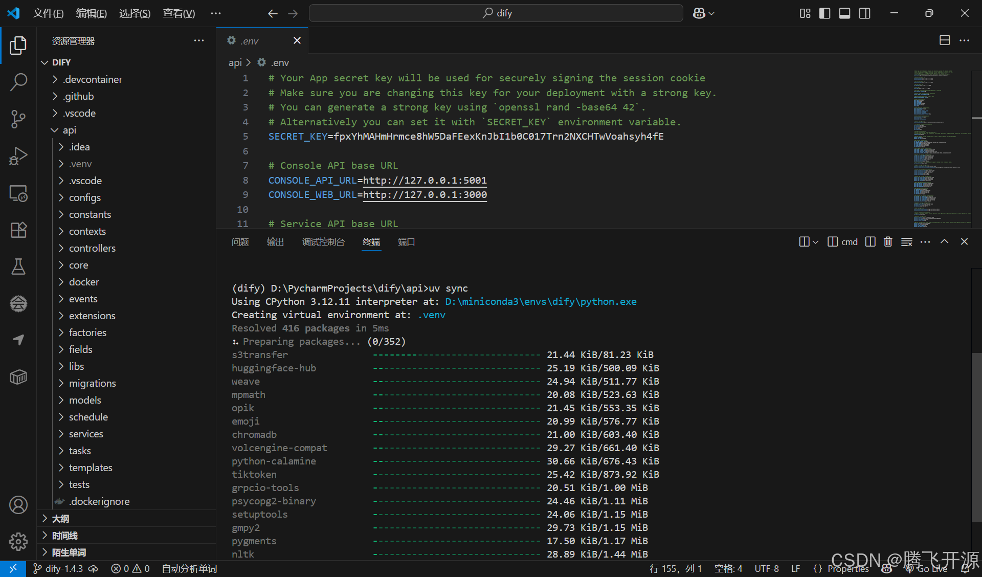Collapse the api folder

tap(70, 130)
